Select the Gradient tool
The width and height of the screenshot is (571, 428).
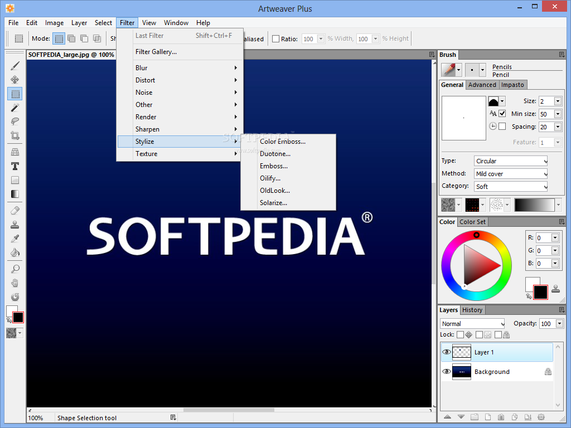pos(15,194)
